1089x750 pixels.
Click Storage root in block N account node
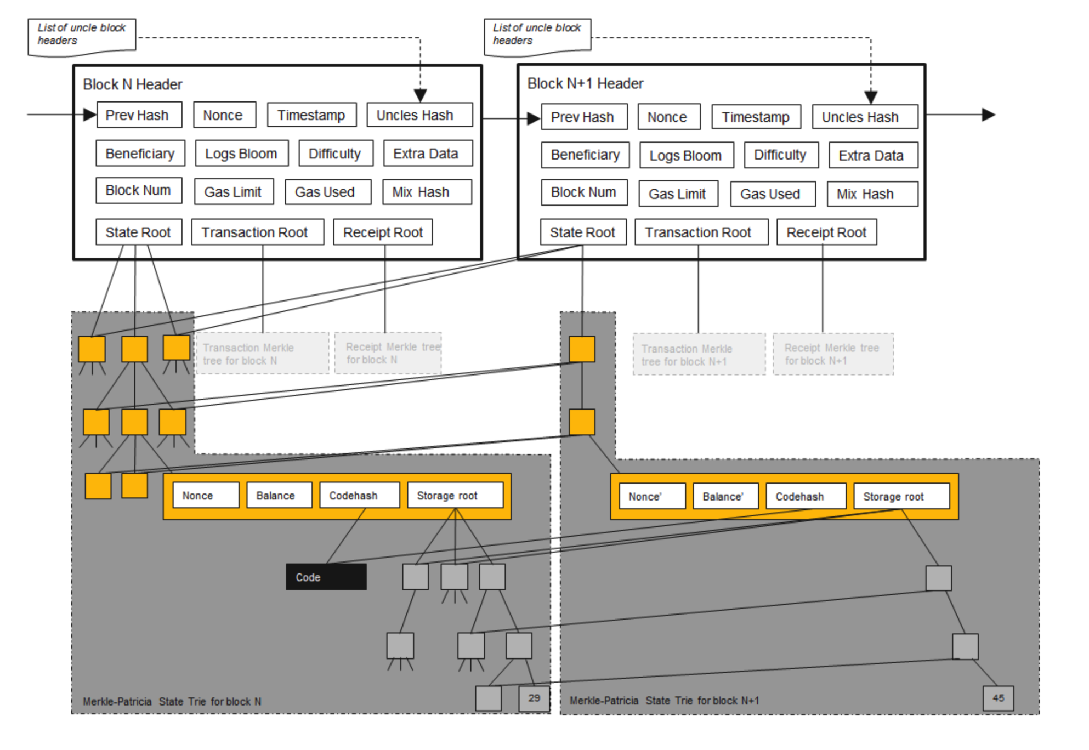[x=455, y=496]
